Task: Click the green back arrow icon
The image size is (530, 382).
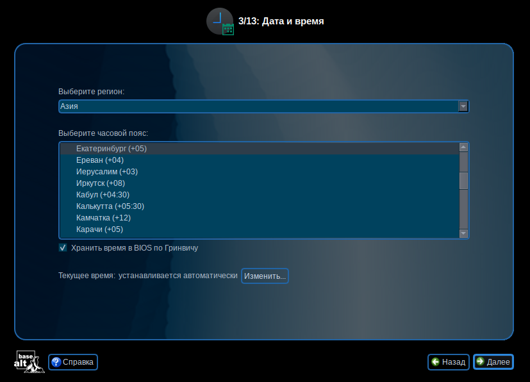Action: (x=436, y=362)
